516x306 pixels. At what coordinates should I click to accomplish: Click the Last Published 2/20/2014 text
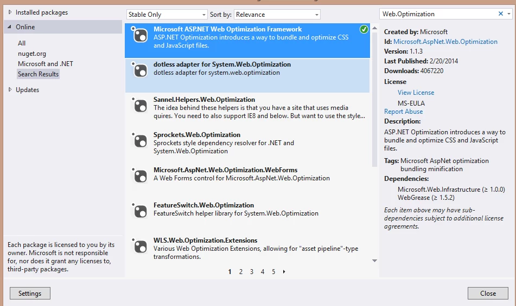(x=421, y=61)
